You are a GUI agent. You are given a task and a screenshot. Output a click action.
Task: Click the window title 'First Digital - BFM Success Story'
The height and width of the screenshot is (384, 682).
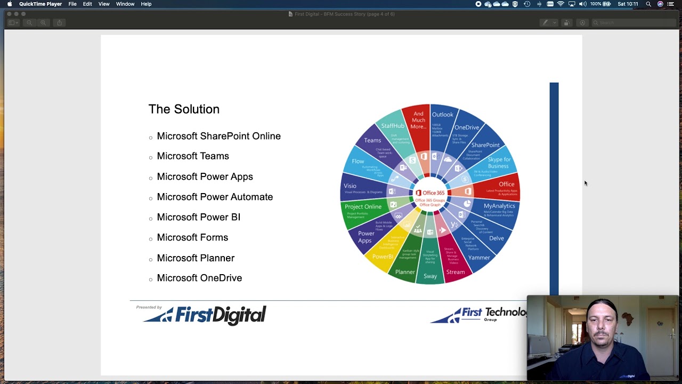click(345, 14)
